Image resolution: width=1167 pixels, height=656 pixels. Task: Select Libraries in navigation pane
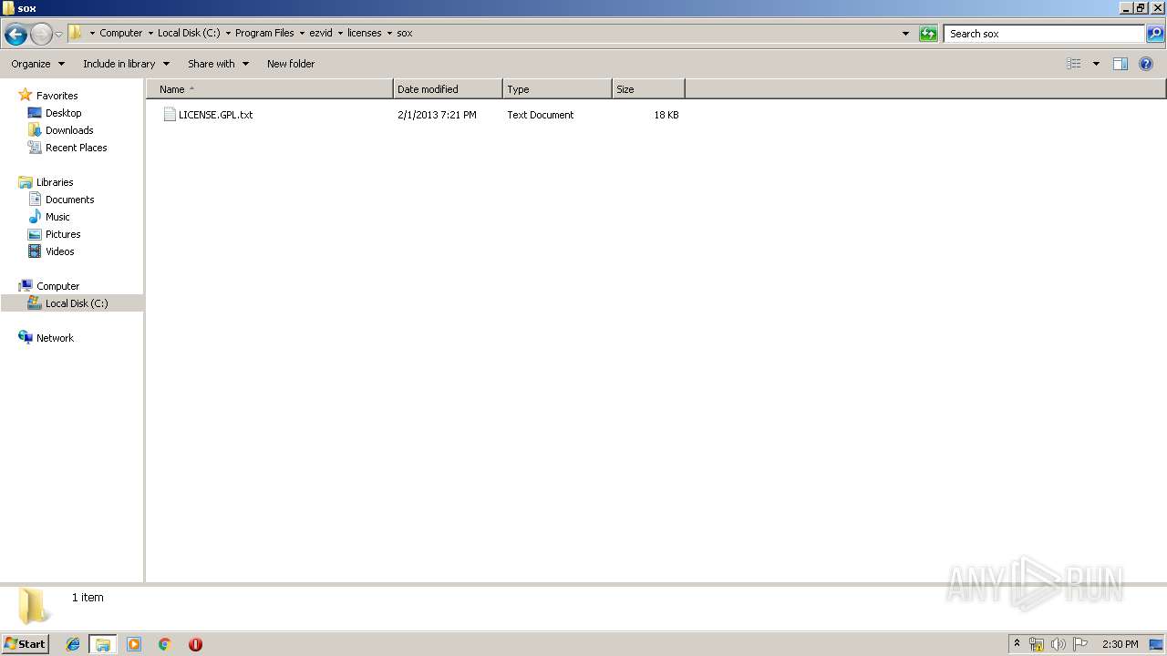(55, 182)
